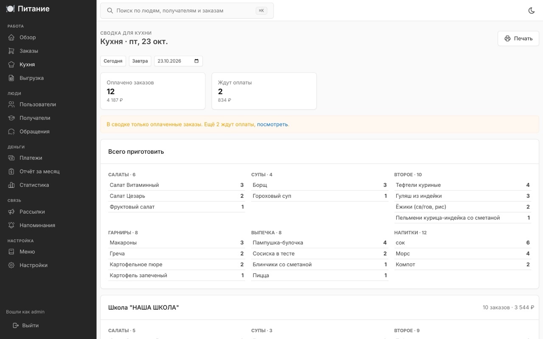Click the Отчёт за месяц clipboard icon
The height and width of the screenshot is (339, 543).
click(11, 171)
